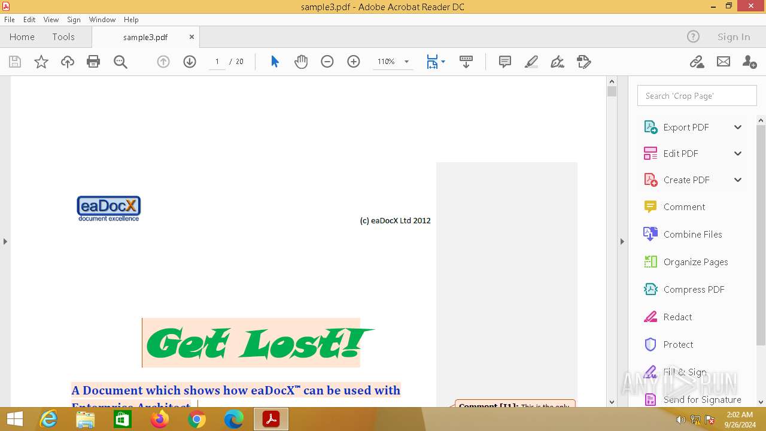Open the Sign document pen tool

[x=558, y=62]
